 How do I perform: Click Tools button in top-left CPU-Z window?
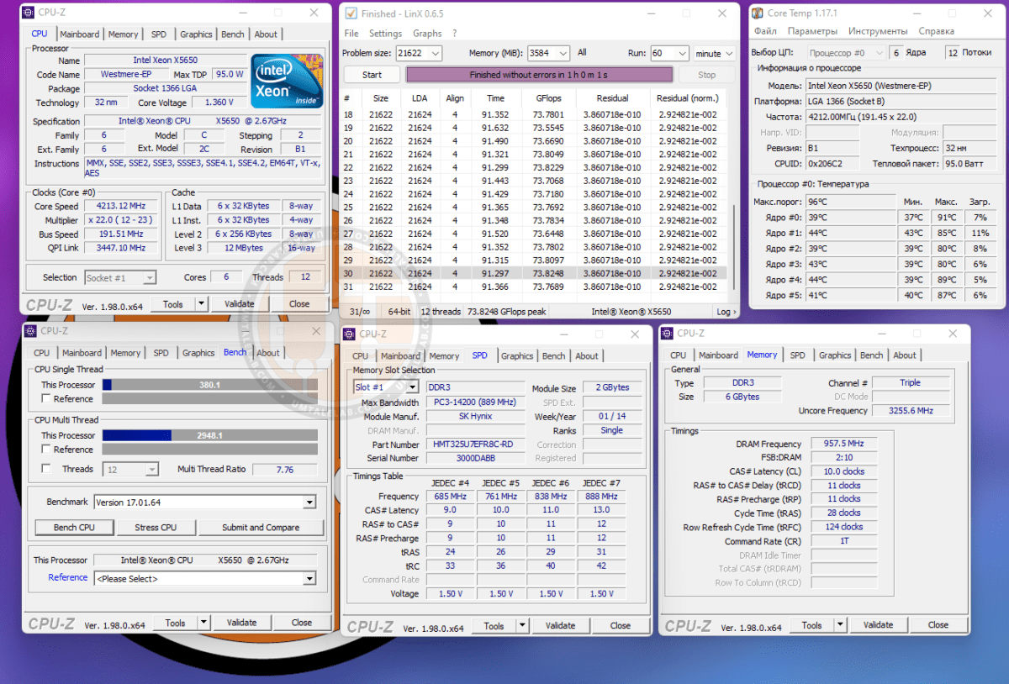[173, 304]
